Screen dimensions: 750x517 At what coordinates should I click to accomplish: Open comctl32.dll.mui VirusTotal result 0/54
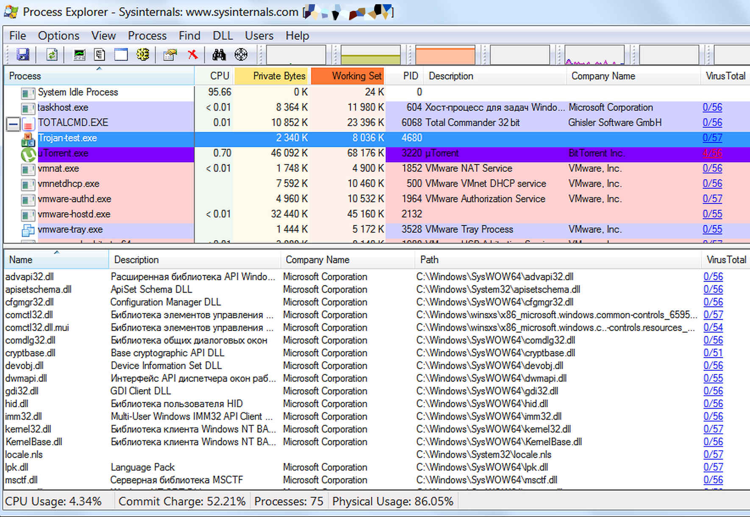[x=713, y=327]
